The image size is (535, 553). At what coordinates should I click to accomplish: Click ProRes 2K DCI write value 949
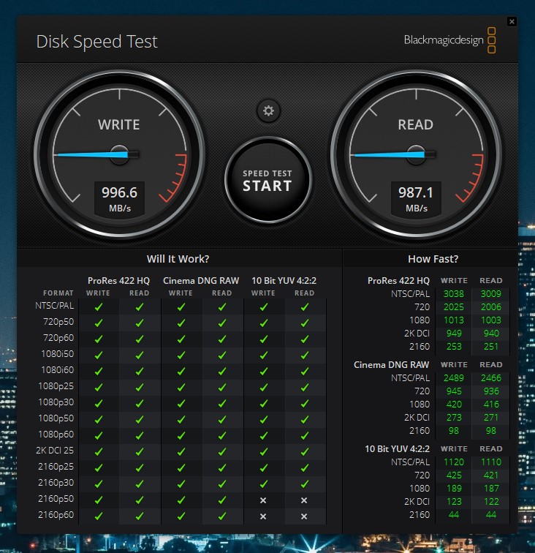454,334
